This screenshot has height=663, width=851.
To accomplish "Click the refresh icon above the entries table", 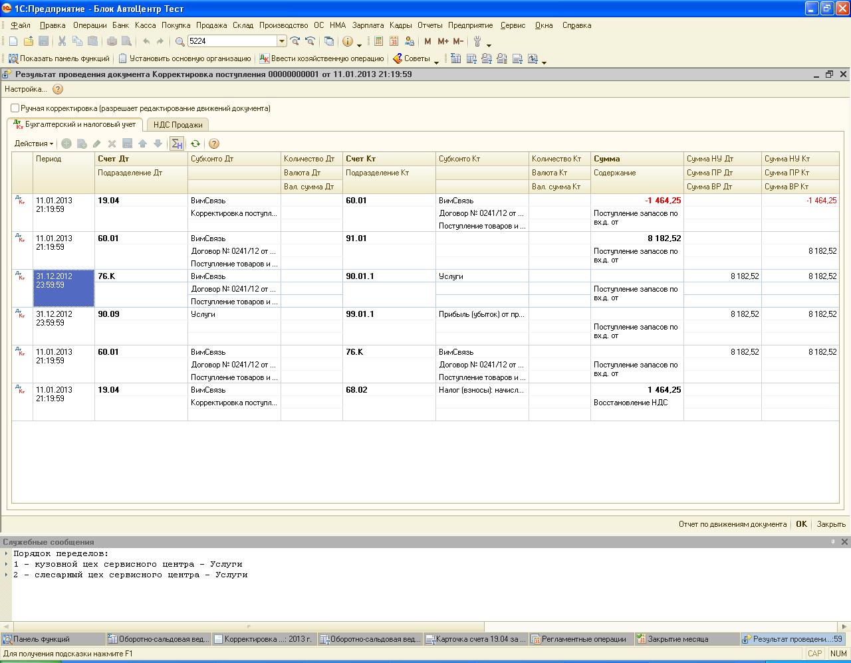I will tap(195, 143).
